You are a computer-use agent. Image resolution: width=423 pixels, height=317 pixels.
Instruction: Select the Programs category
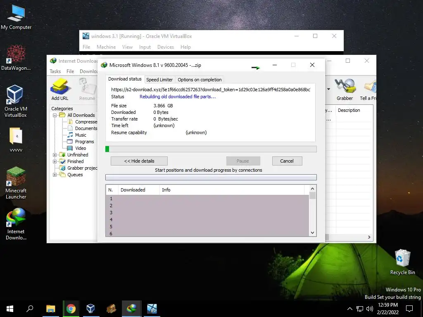[81, 142]
